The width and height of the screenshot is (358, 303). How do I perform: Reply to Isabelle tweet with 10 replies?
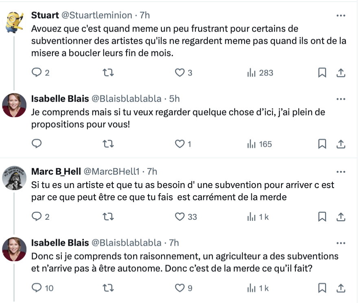click(42, 288)
